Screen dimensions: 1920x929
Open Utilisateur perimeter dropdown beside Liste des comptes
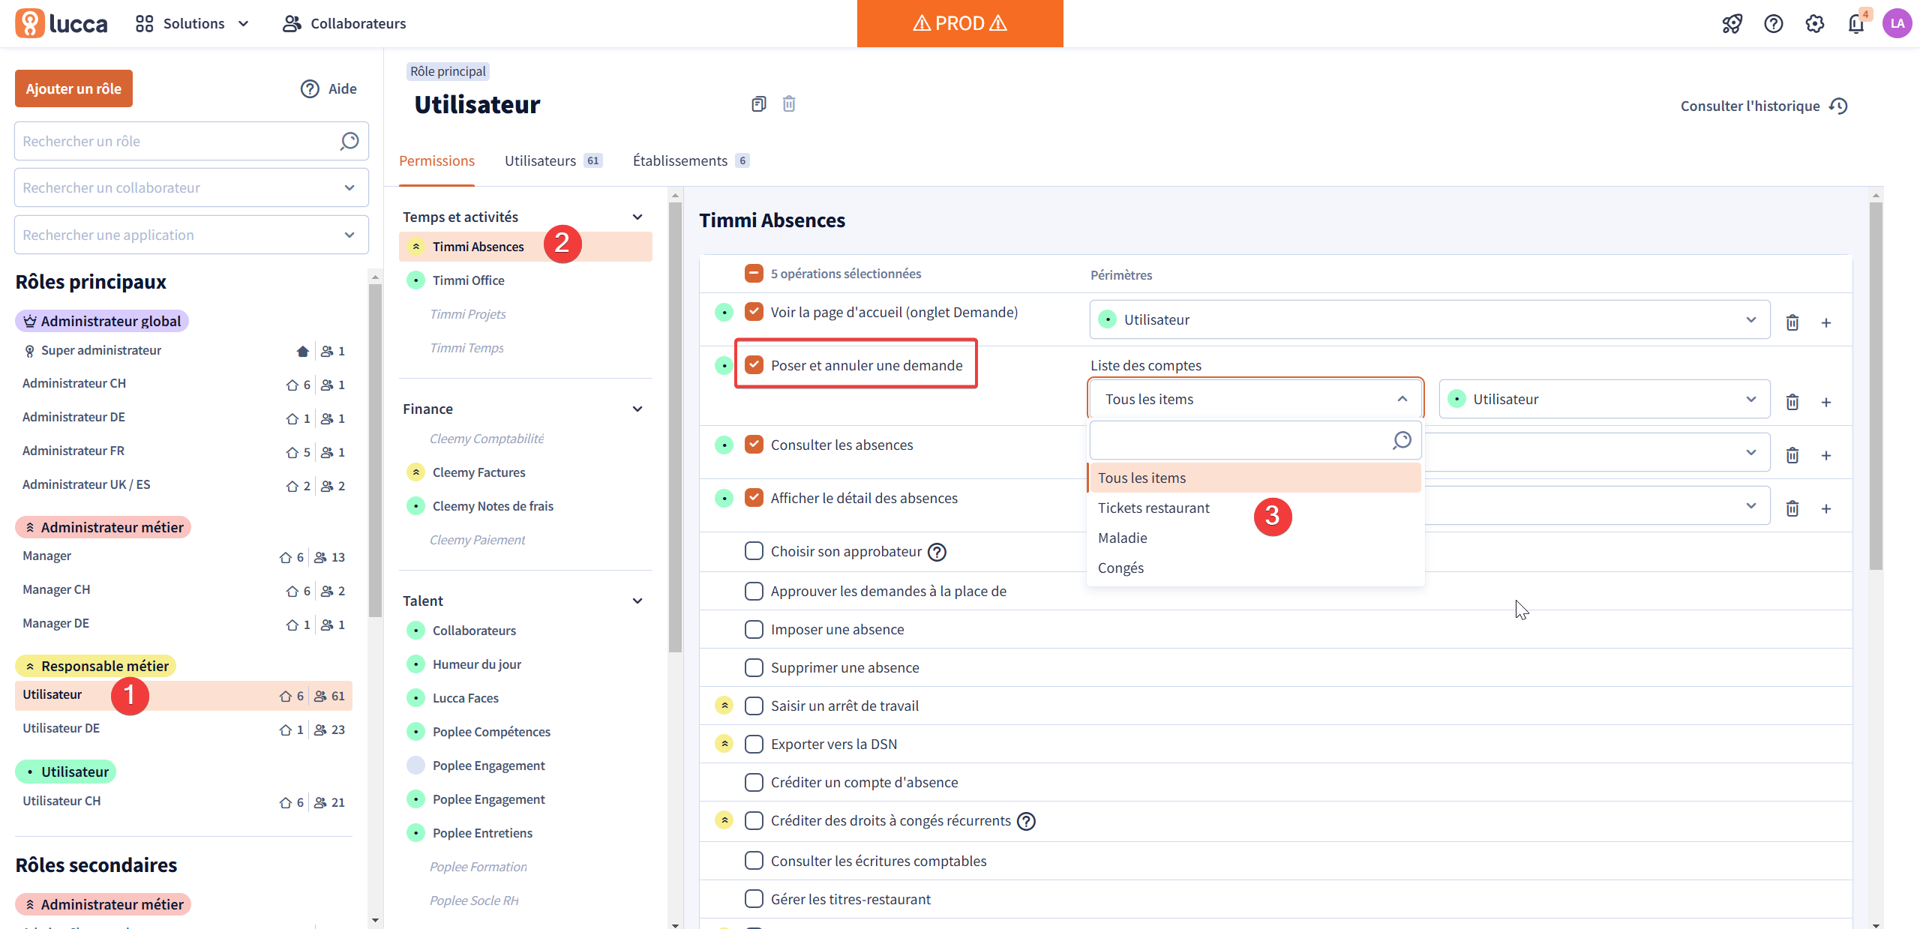point(1604,399)
